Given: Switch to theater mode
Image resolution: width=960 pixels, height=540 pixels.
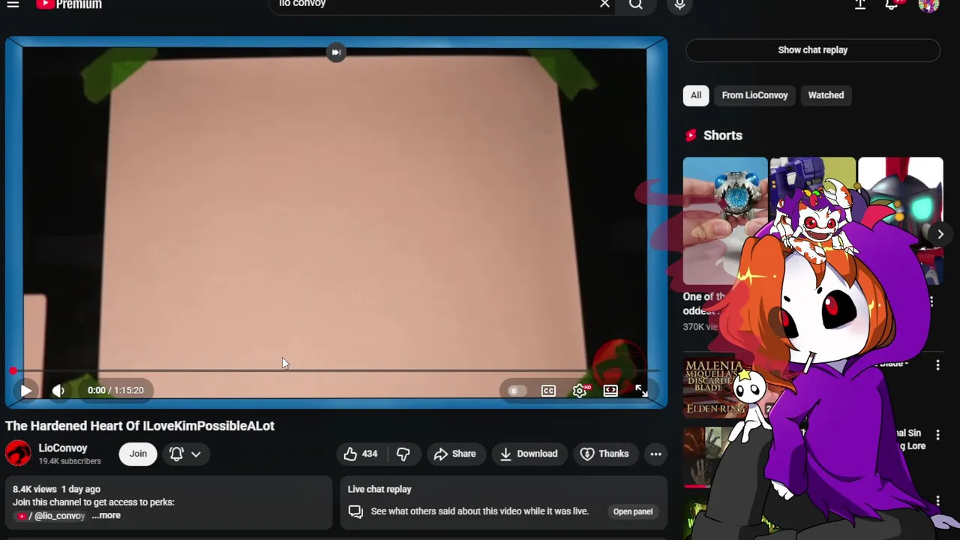Looking at the screenshot, I should [x=610, y=391].
